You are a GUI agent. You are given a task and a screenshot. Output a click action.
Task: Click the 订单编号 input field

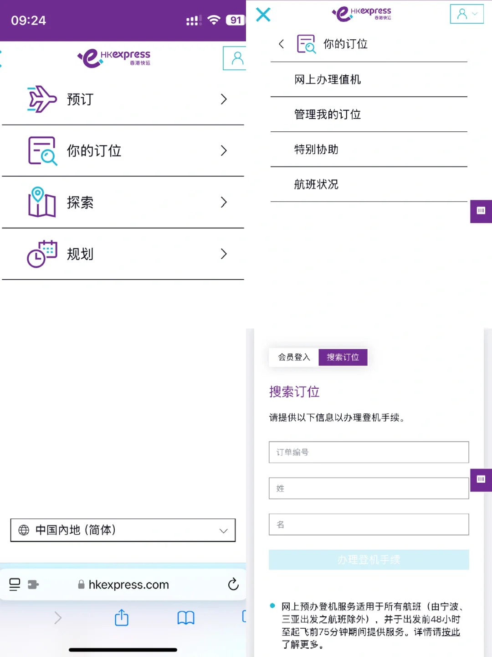369,452
